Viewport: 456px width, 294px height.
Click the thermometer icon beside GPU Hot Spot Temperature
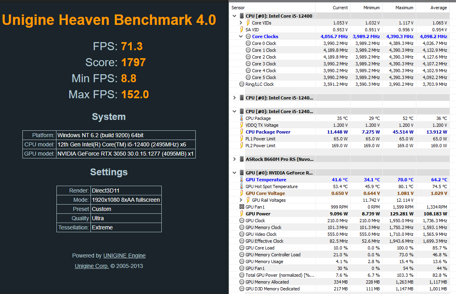tap(241, 187)
